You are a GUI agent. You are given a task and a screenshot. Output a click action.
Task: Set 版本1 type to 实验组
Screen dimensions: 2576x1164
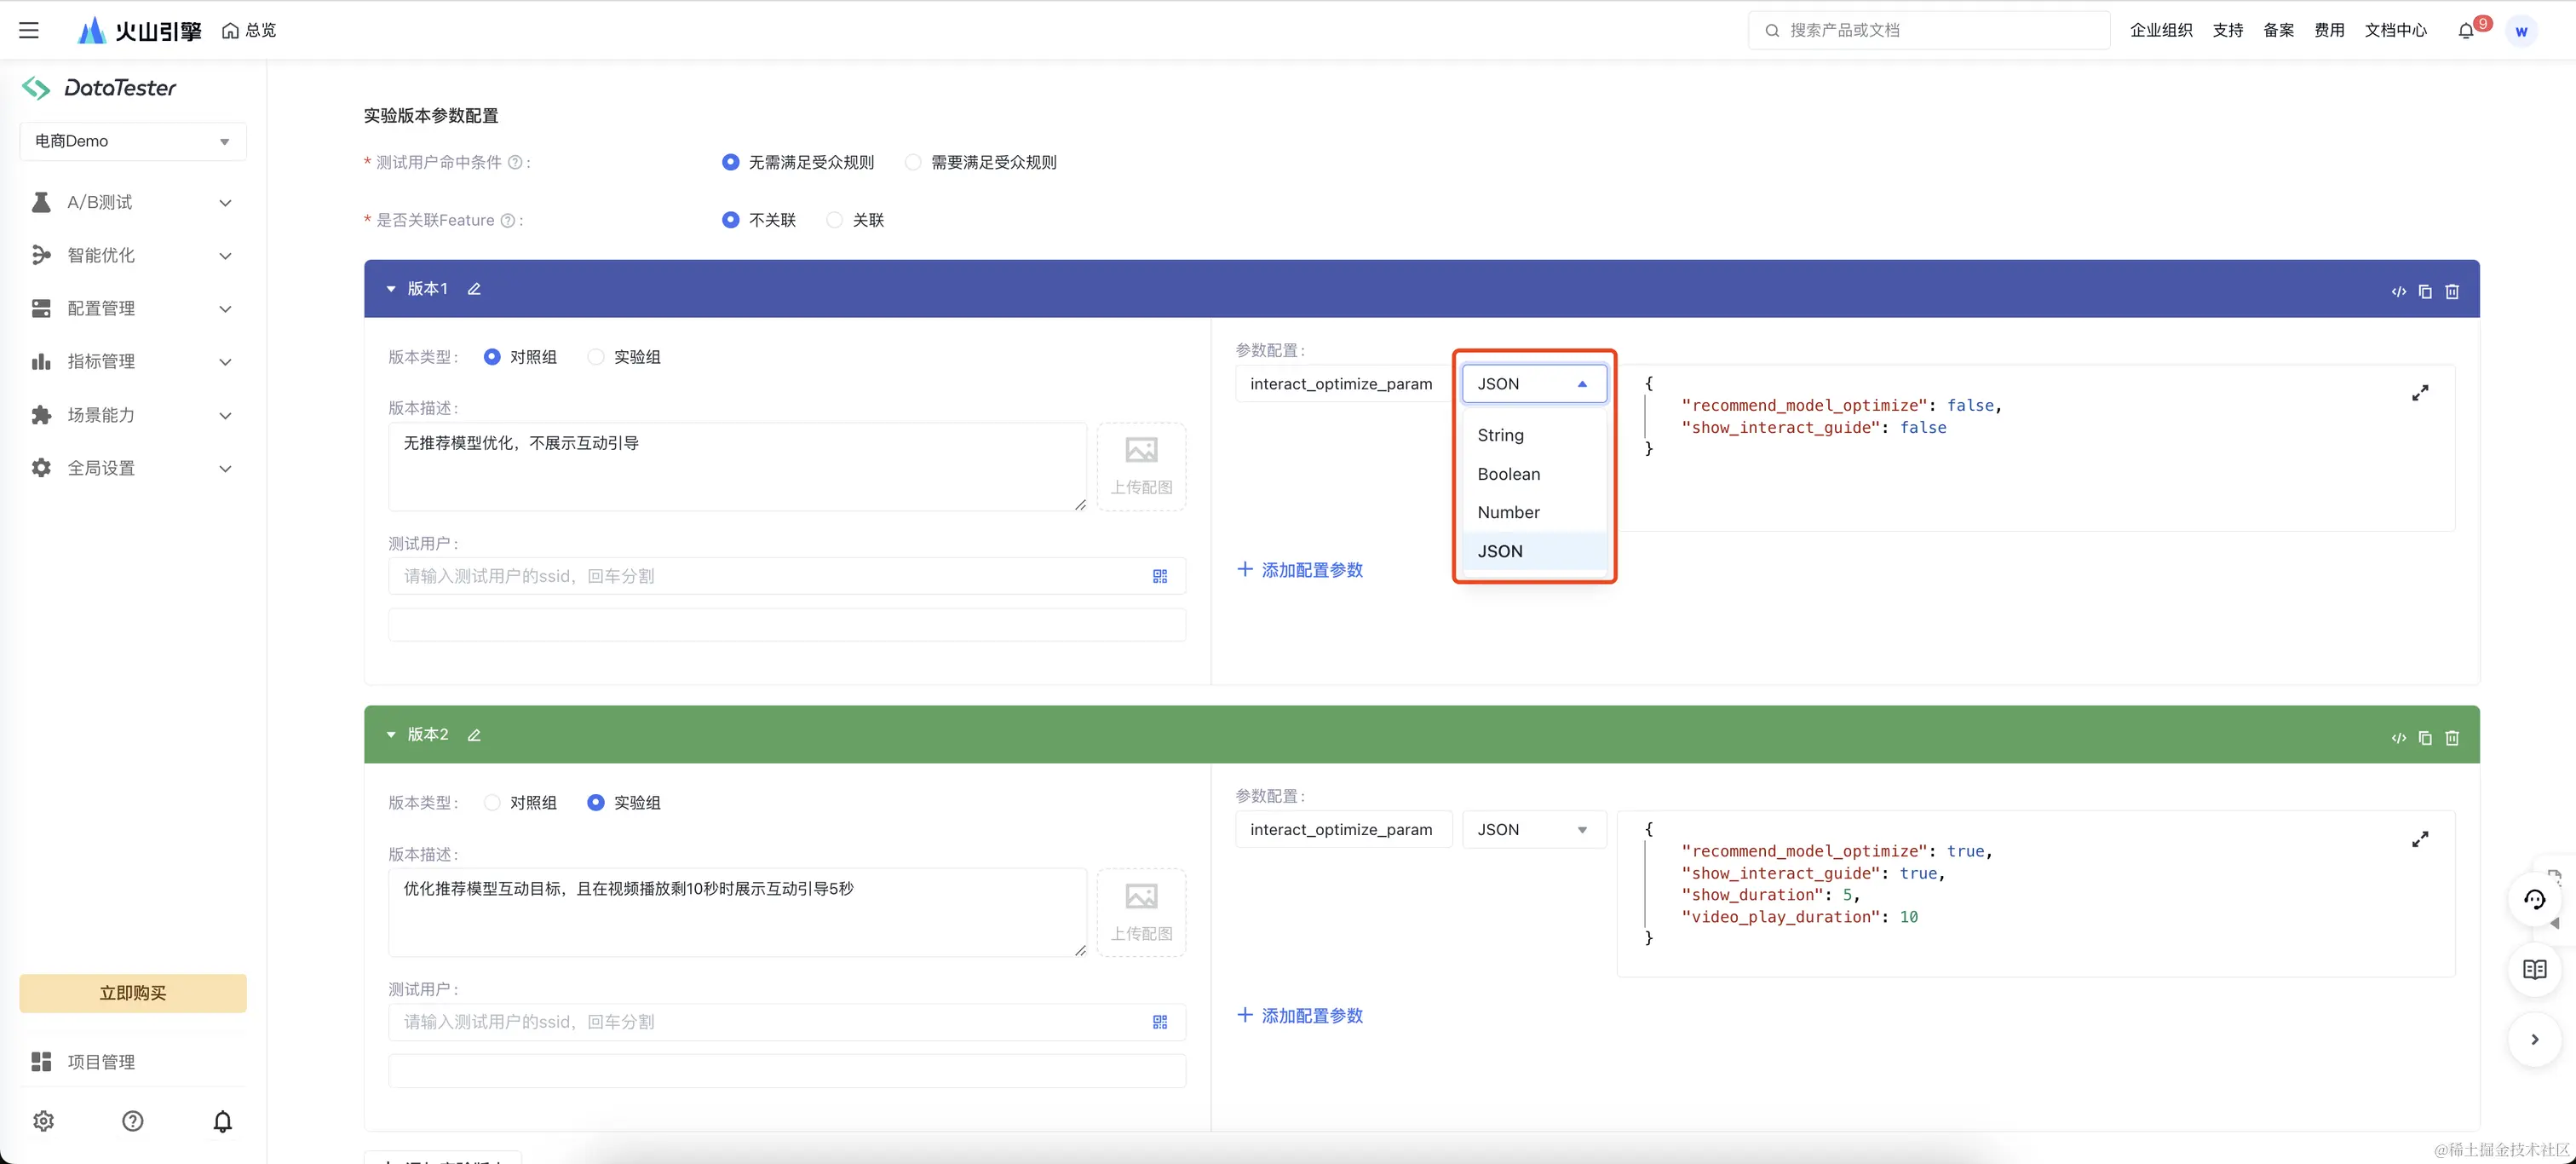click(x=596, y=357)
